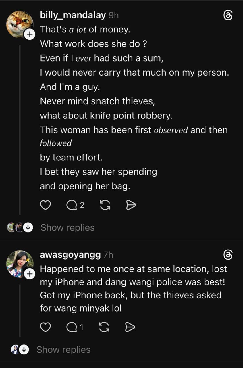
Task: Like awasgoyangg's comment with the heart
Action: click(x=45, y=327)
